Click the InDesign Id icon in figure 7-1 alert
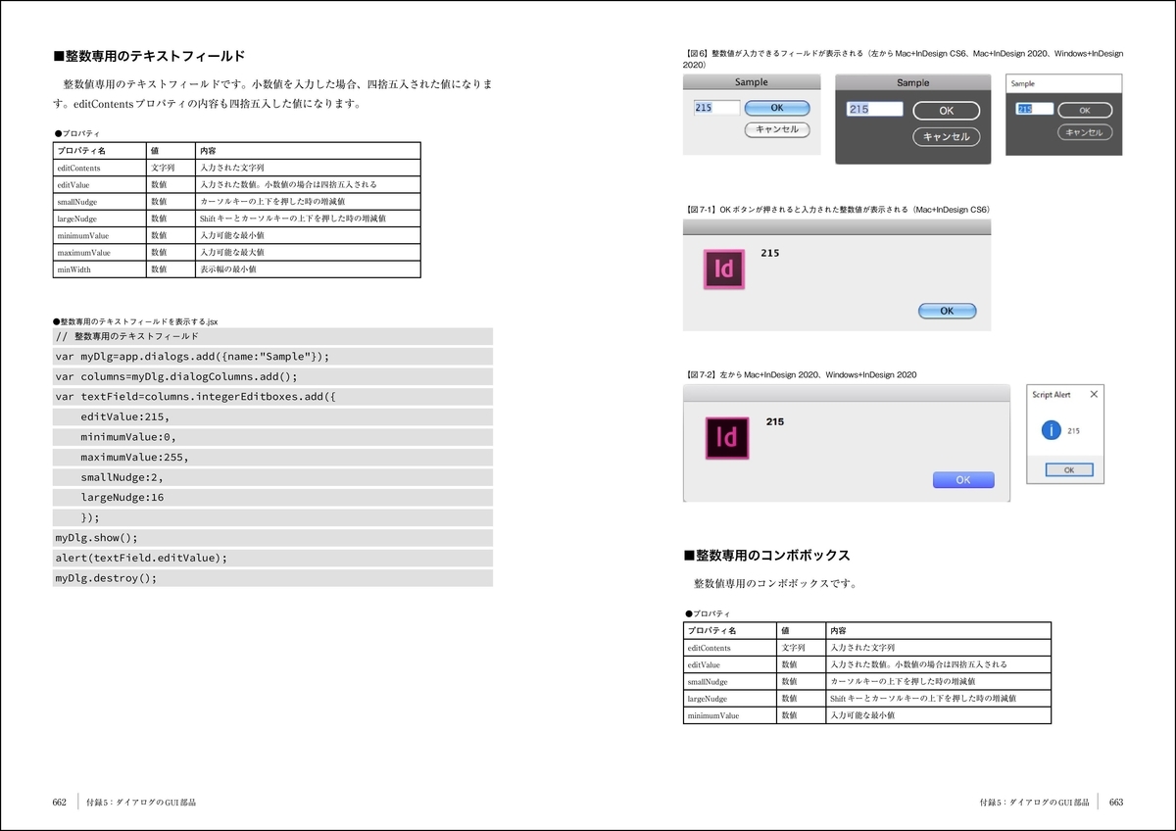 (725, 269)
